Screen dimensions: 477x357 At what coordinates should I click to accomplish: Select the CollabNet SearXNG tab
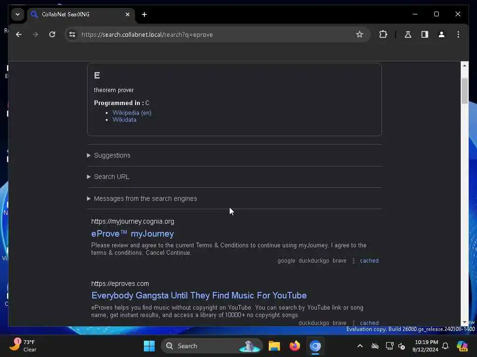[x=81, y=14]
